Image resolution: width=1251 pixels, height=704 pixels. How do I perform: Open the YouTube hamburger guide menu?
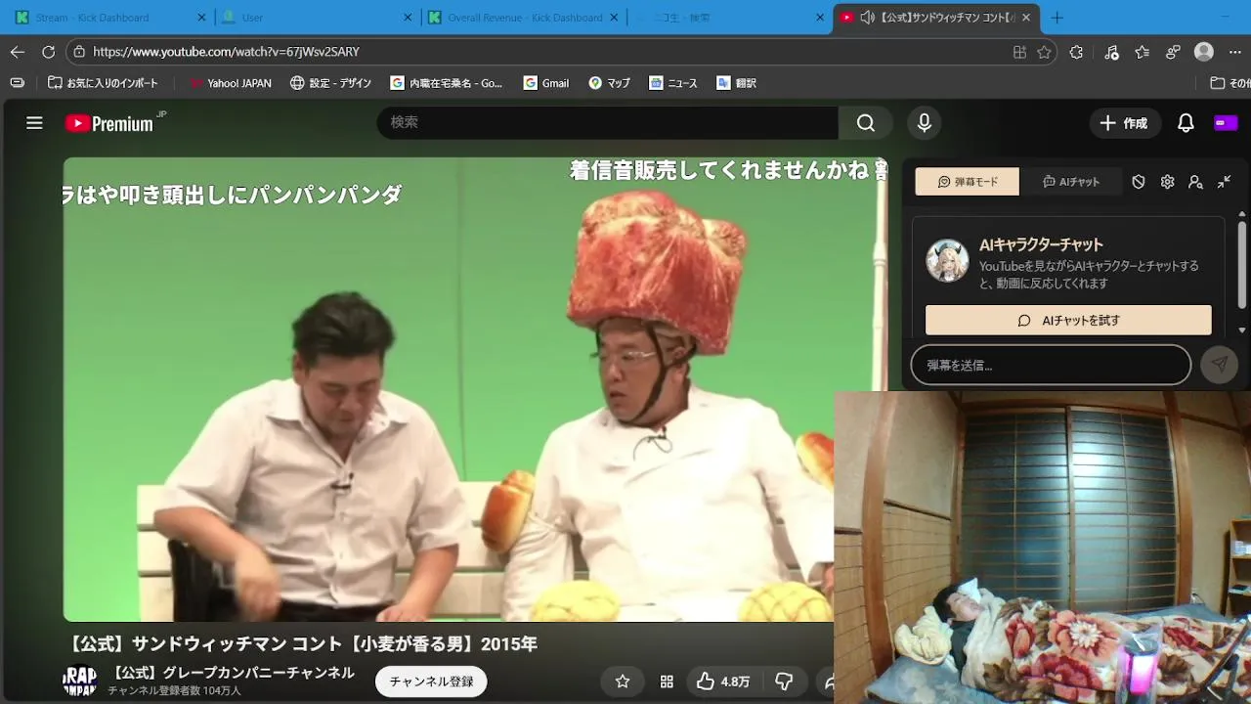34,123
